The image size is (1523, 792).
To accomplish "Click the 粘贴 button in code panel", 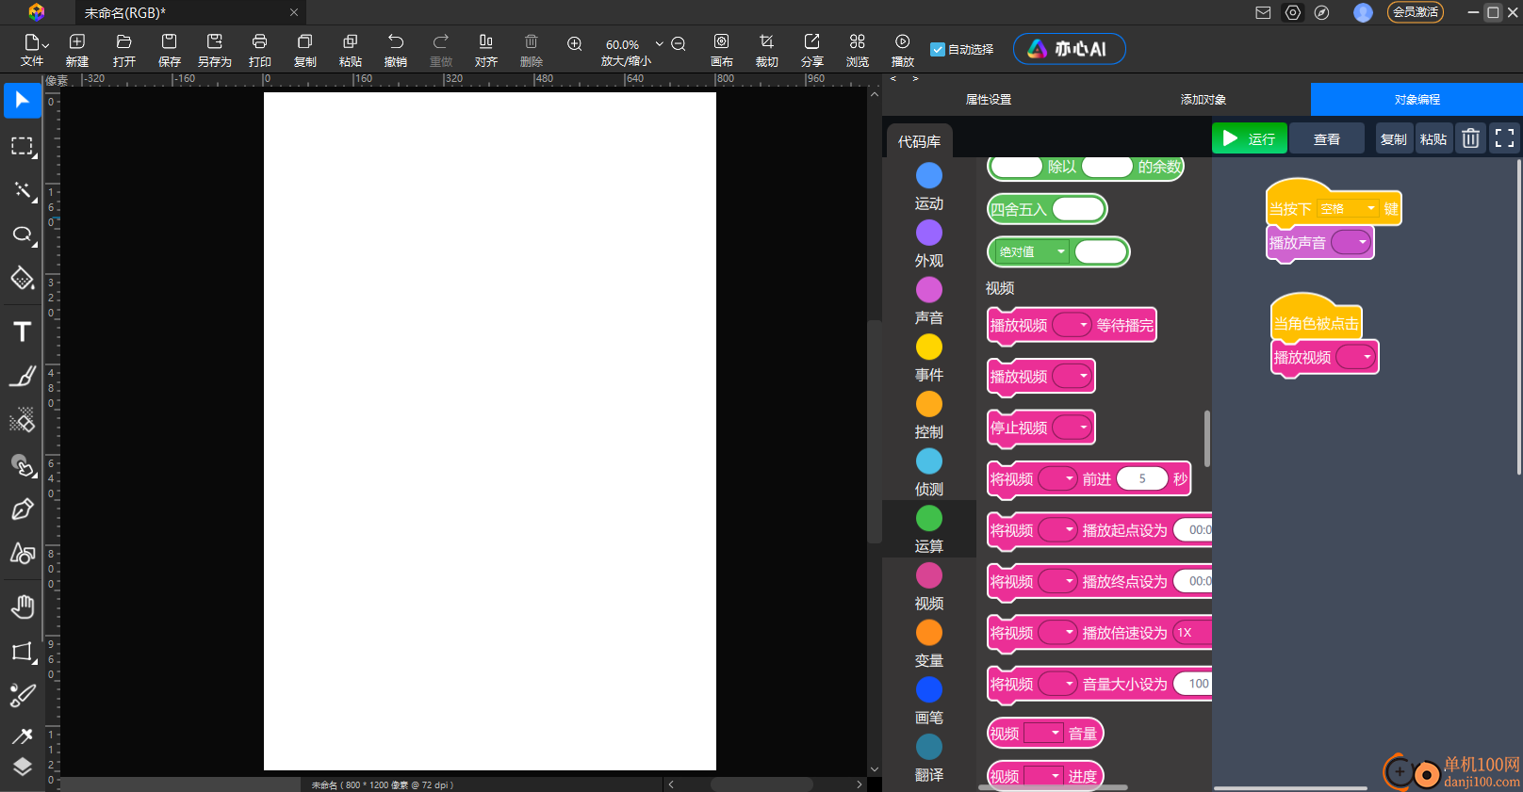I will [x=1433, y=138].
